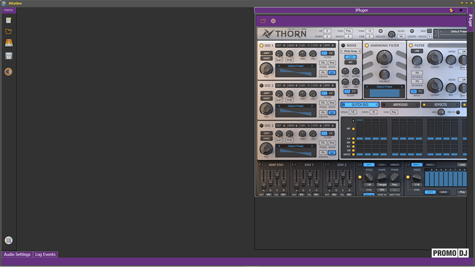The height and width of the screenshot is (267, 475).
Task: Toggle the Pre FX switch
Action: click(458, 112)
